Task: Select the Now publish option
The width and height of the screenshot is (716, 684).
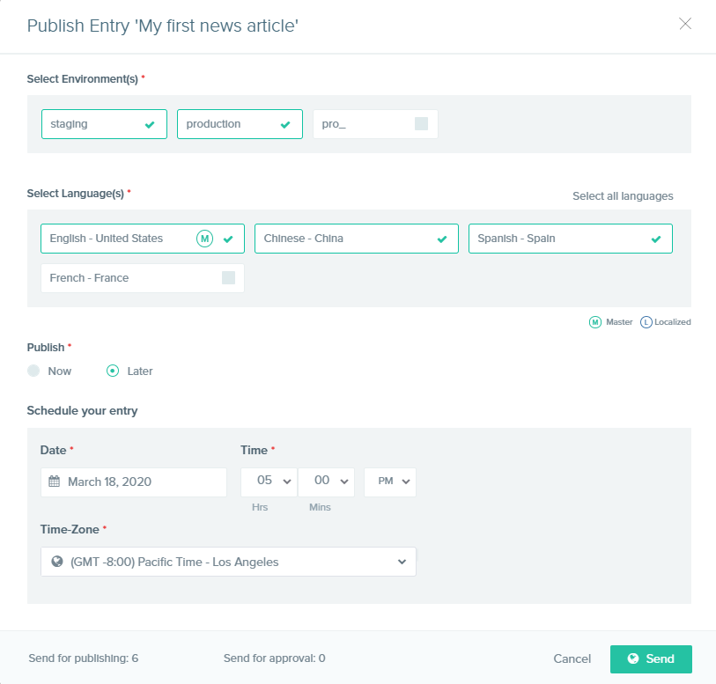Action: (x=33, y=371)
